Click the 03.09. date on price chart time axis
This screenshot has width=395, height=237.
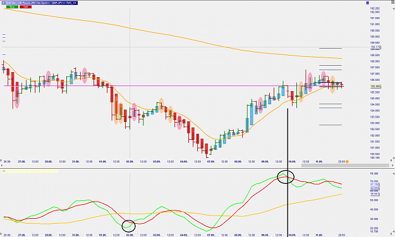point(157,161)
